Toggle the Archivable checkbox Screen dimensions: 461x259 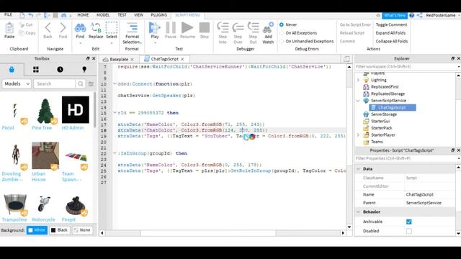(409, 222)
